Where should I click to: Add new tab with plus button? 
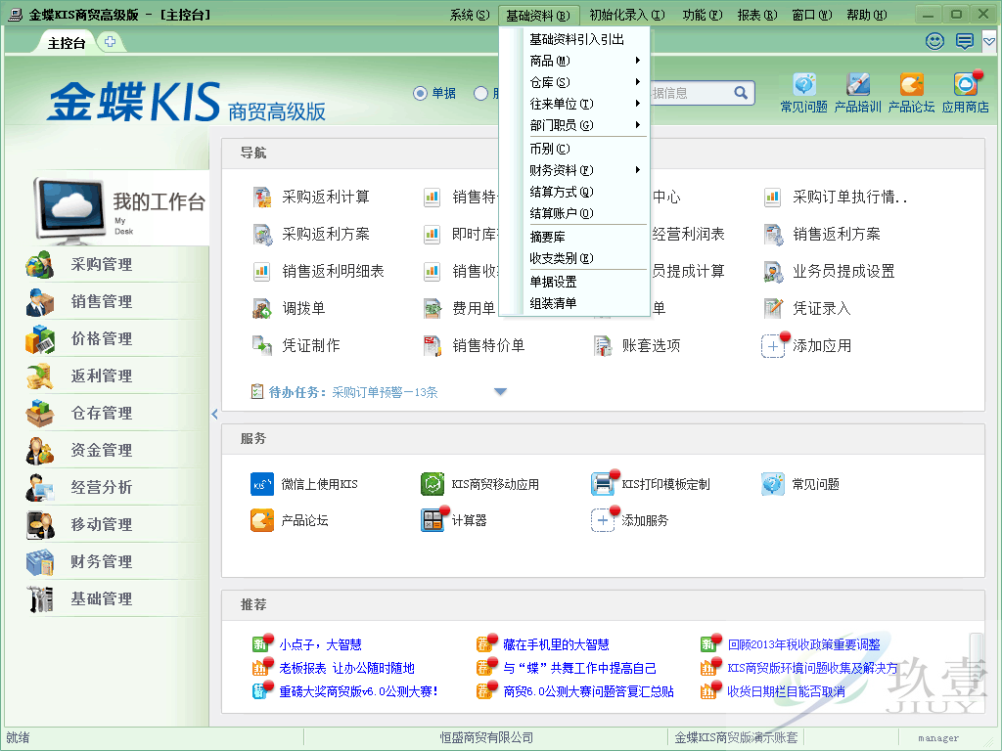[x=110, y=41]
